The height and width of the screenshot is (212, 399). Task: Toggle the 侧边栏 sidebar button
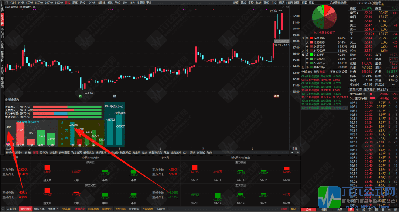pyautogui.click(x=295, y=209)
